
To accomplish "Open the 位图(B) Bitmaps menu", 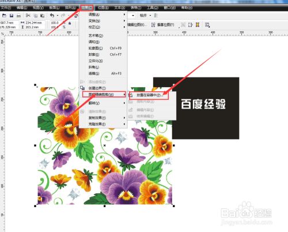I will pos(103,8).
